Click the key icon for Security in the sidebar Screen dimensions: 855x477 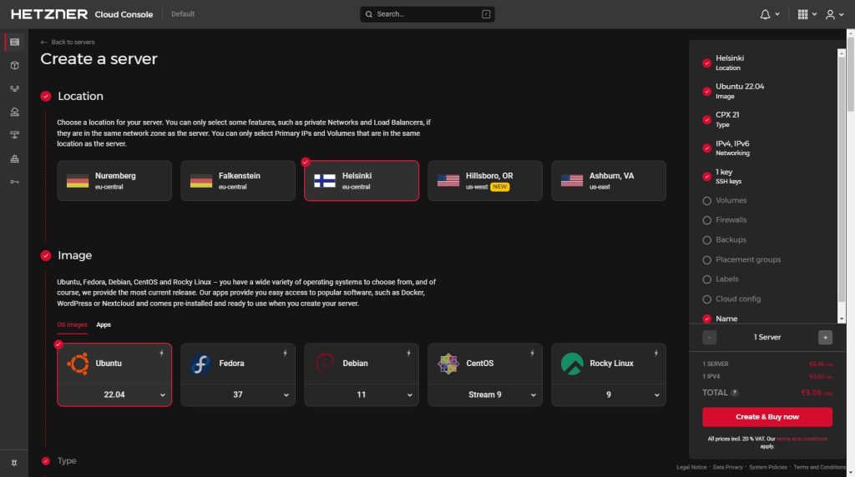(x=14, y=182)
